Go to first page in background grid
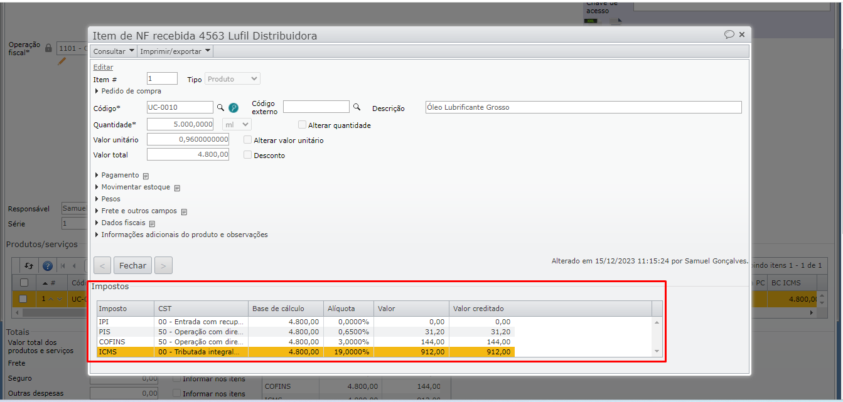Image resolution: width=843 pixels, height=402 pixels. point(62,266)
